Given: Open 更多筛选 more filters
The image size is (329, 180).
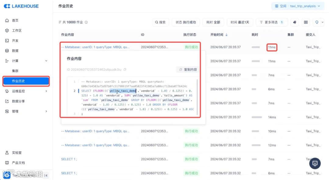Looking at the screenshot, I should pyautogui.click(x=272, y=22).
